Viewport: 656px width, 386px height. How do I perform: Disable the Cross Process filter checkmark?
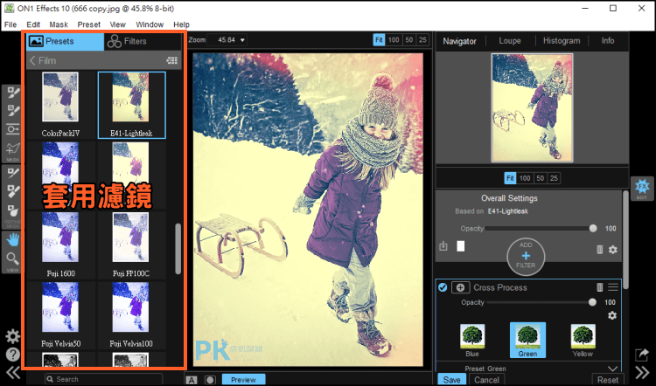pyautogui.click(x=443, y=287)
